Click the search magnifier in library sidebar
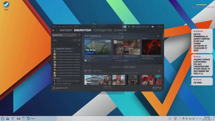 [54, 44]
